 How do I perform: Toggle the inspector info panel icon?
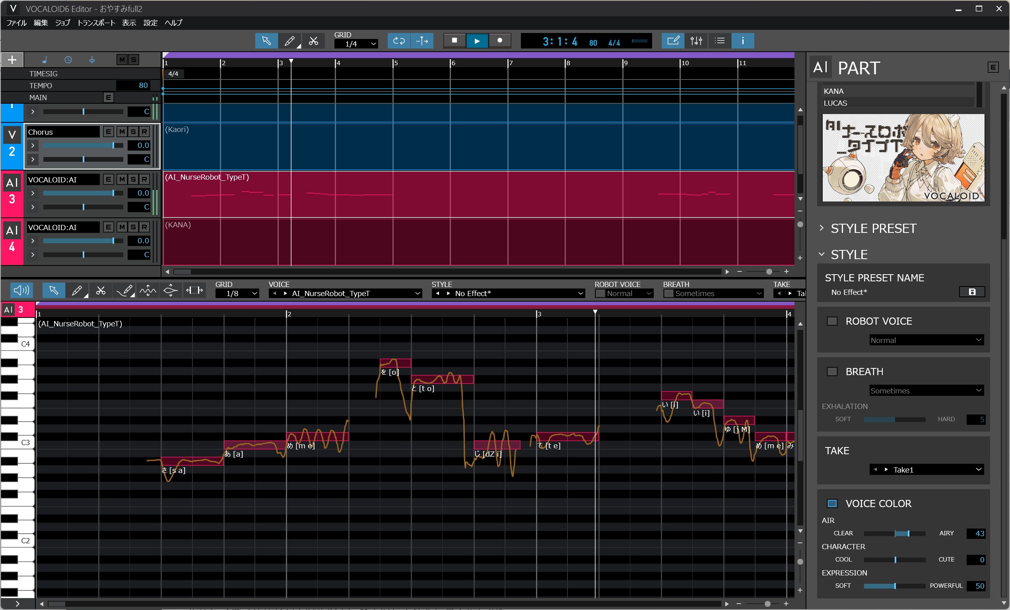[x=743, y=41]
